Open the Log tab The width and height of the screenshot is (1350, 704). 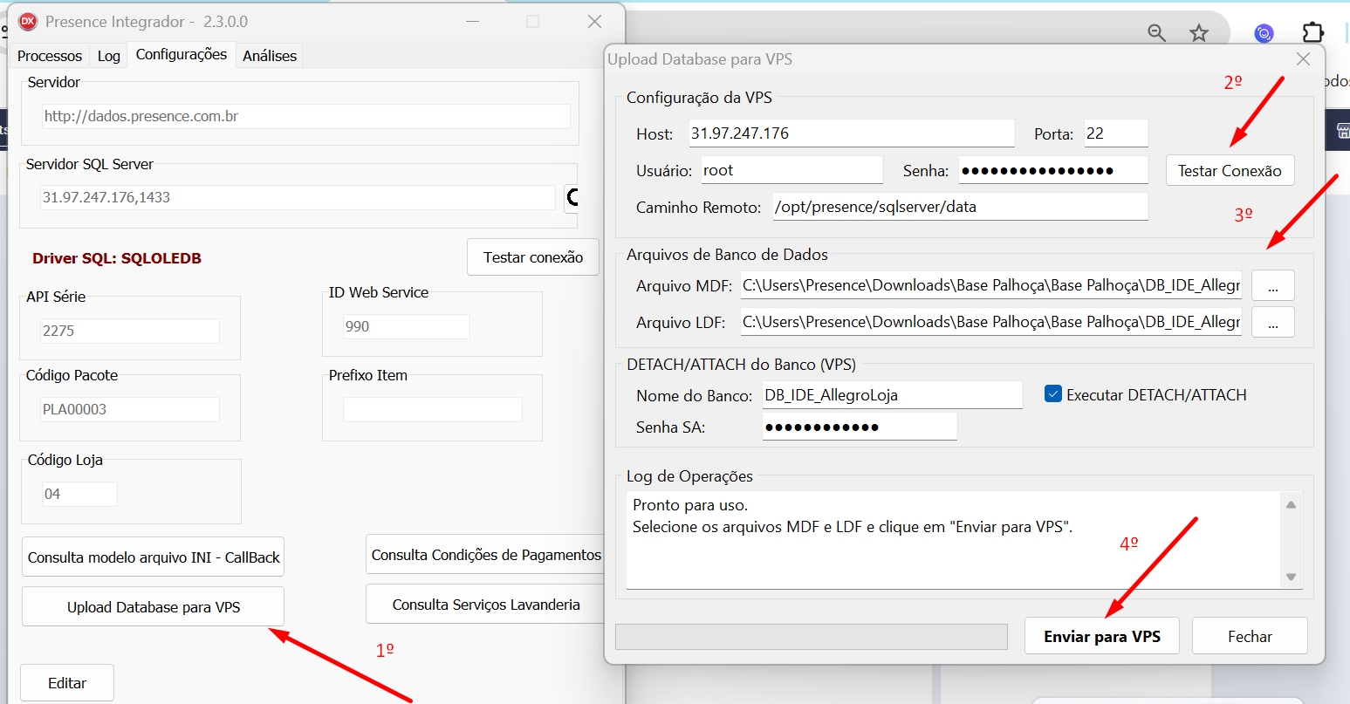pos(109,56)
